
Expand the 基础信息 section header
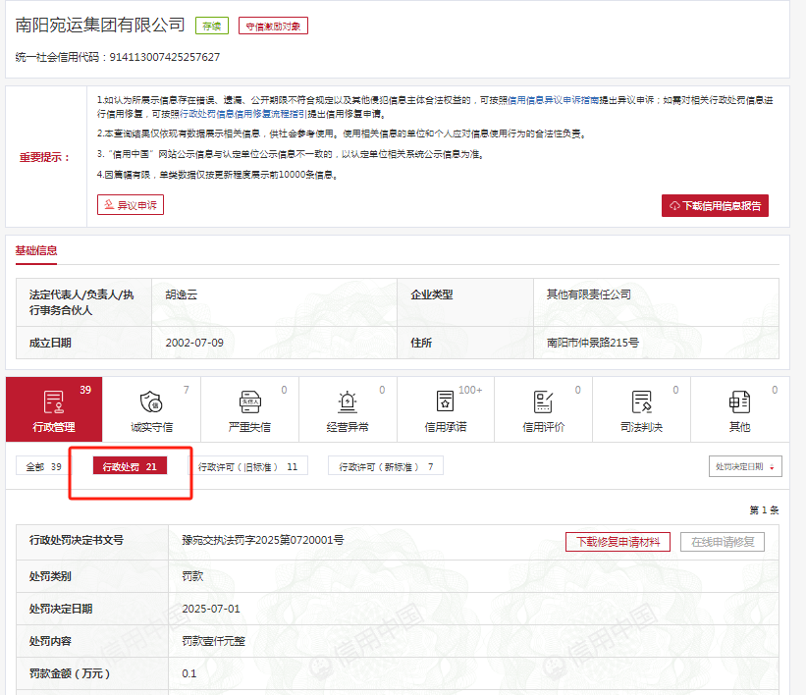click(x=35, y=251)
